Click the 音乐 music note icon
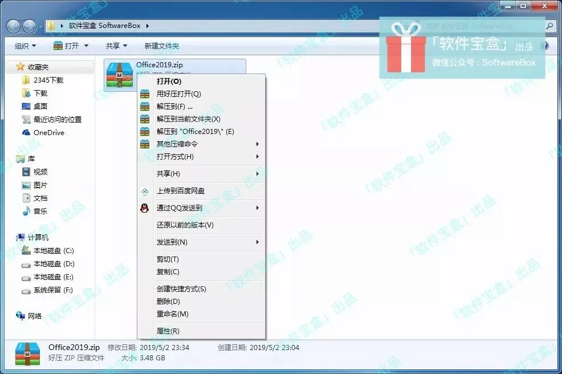This screenshot has width=562, height=374. (x=26, y=211)
